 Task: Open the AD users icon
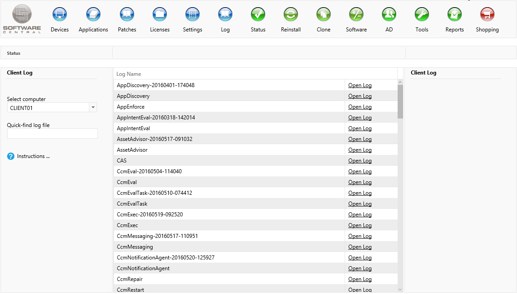[x=389, y=15]
